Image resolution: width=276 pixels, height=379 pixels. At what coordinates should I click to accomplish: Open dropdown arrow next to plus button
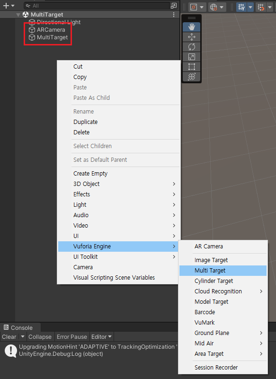click(13, 6)
